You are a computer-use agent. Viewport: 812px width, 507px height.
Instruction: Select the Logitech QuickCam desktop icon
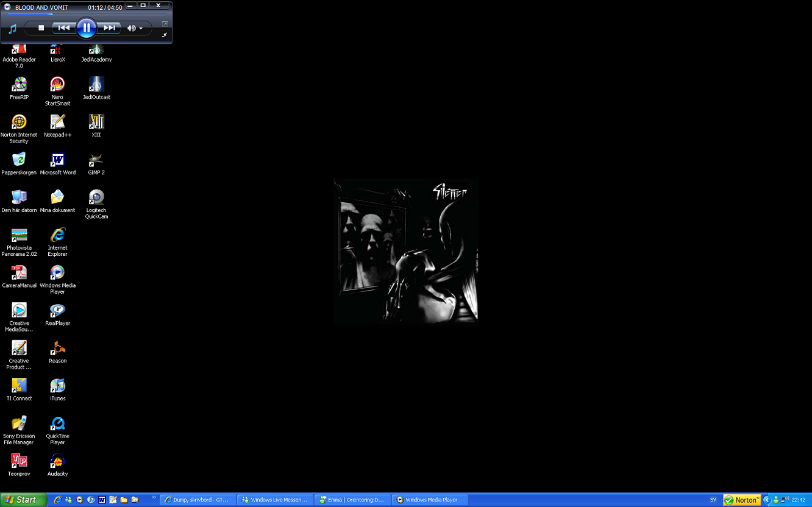[96, 205]
